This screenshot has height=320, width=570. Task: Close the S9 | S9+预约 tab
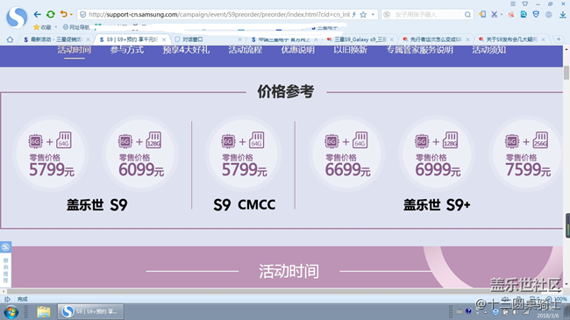[x=164, y=39]
